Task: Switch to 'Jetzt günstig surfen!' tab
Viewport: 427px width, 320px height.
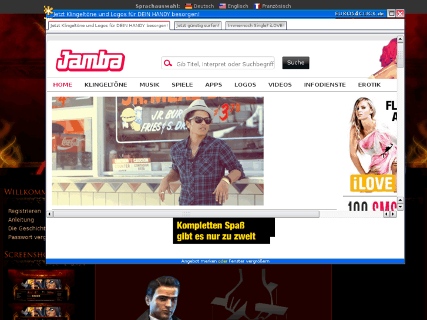Action: [x=198, y=26]
